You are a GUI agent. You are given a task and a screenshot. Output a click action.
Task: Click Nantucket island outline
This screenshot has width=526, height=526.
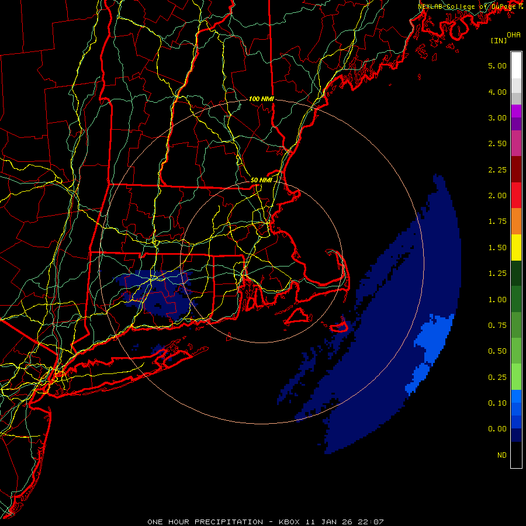339,326
